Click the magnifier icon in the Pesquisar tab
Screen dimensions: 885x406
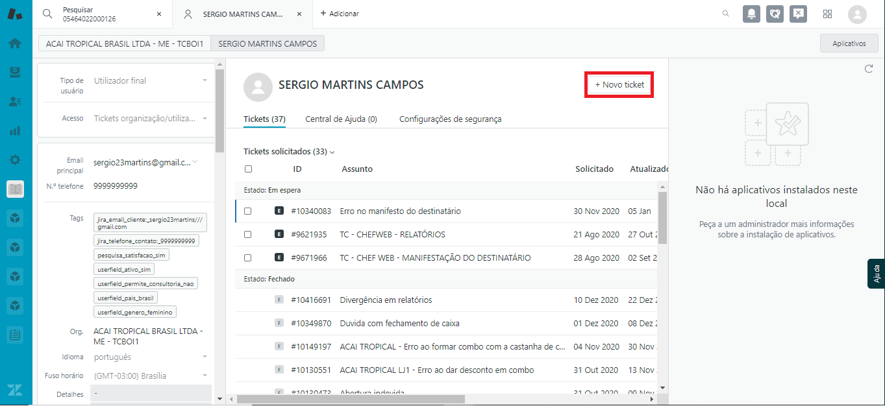pyautogui.click(x=47, y=14)
